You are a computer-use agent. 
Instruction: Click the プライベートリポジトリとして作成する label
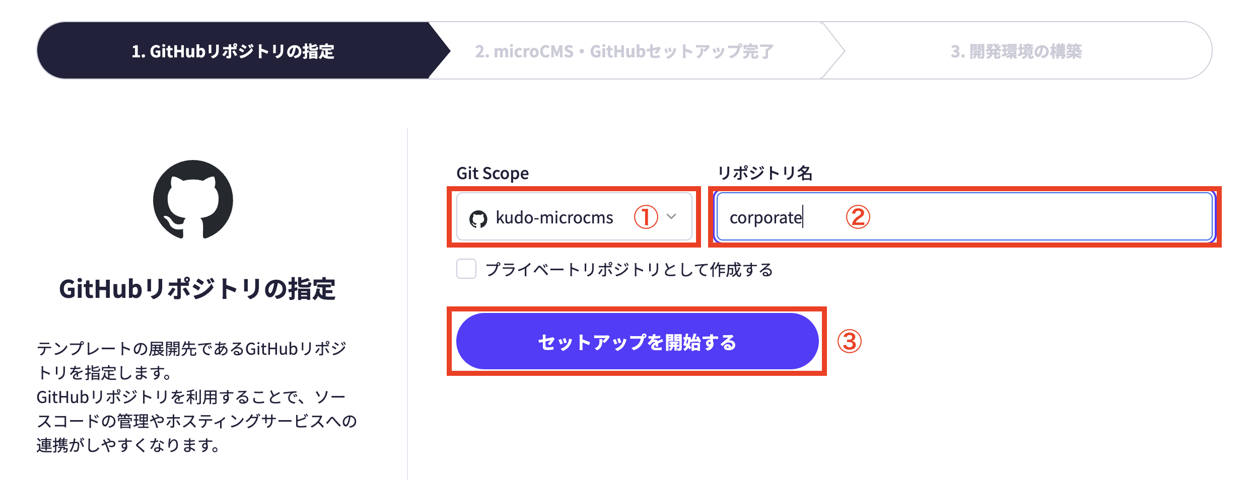[629, 270]
